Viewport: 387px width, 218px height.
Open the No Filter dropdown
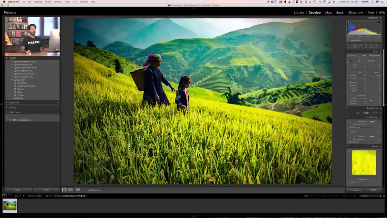pyautogui.click(x=370, y=196)
